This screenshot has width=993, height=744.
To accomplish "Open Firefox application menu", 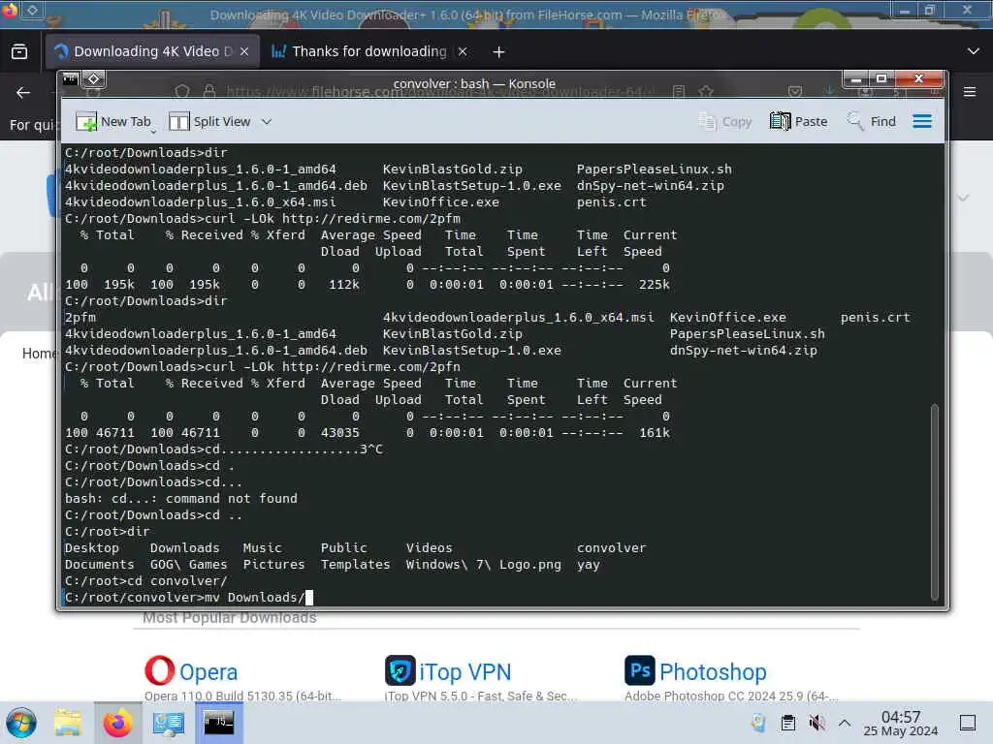I will coord(970,92).
